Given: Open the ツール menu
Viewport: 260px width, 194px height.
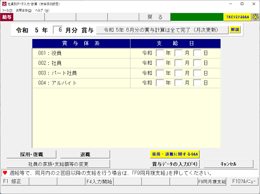Looking at the screenshot, I should tap(7, 11).
